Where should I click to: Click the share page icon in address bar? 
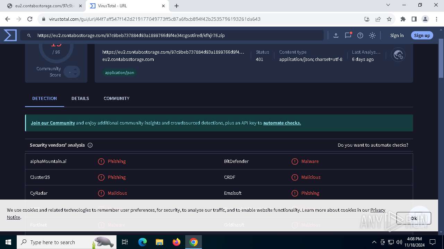coord(378,19)
